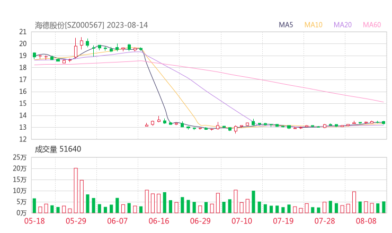
Task: Click the MA60 legend label
Action: click(x=372, y=25)
